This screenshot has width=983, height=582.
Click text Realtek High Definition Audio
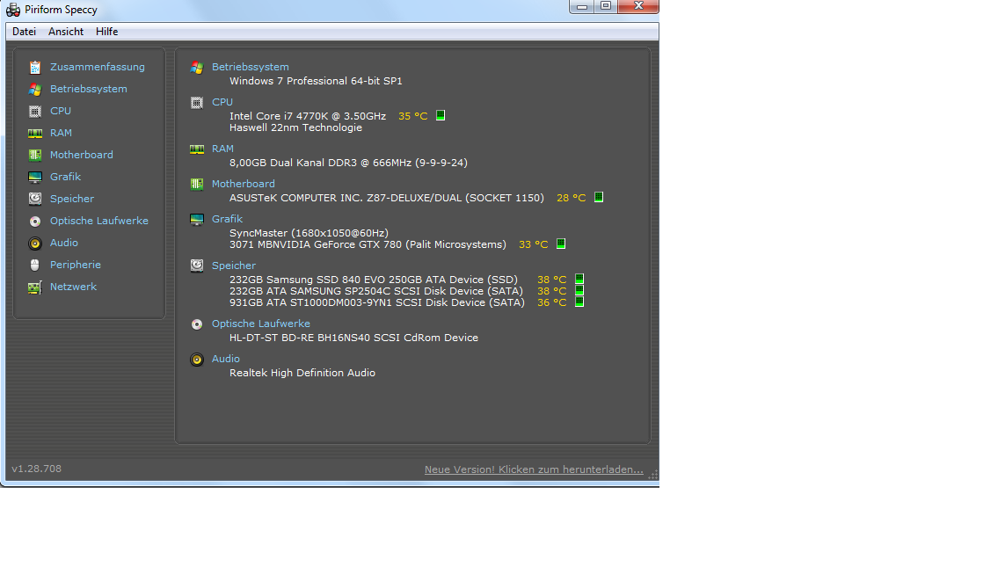coord(302,373)
